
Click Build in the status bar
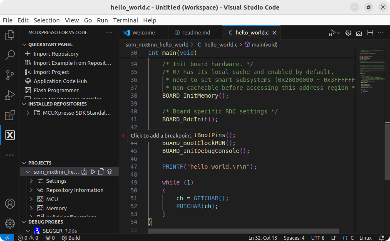pyautogui.click(x=71, y=238)
